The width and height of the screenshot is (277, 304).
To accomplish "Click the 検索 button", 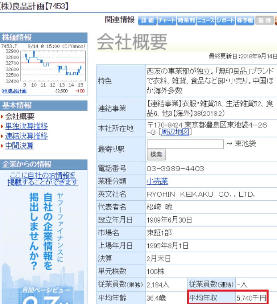I will pyautogui.click(x=156, y=154).
